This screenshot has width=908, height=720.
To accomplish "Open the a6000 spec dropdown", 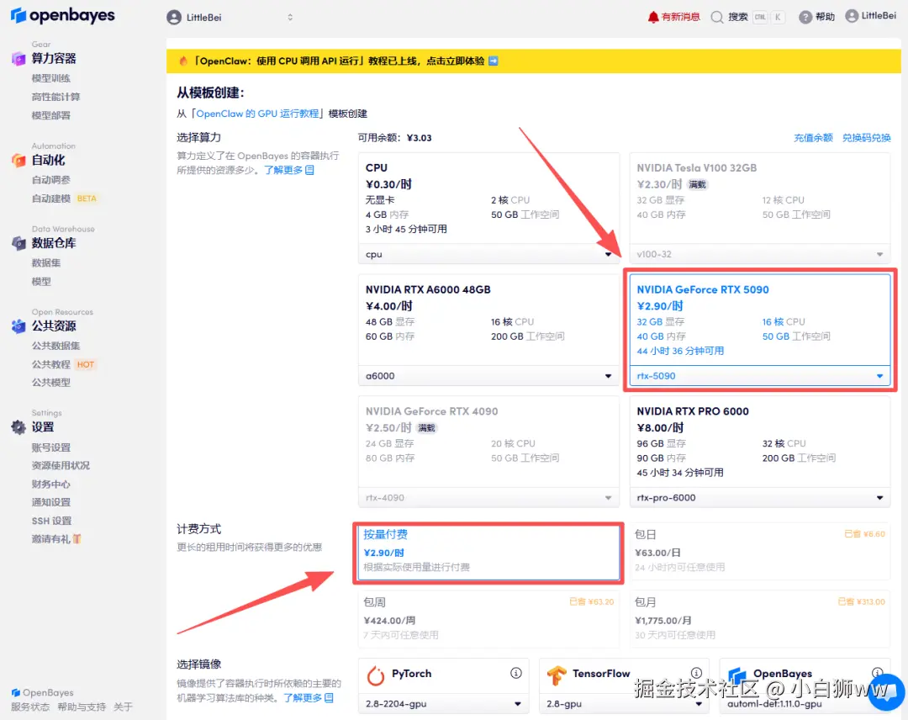I will [488, 376].
